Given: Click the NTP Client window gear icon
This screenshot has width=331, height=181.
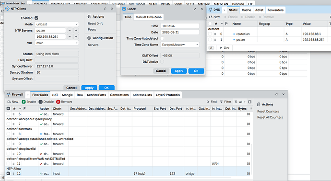Looking at the screenshot, I should click(x=7, y=9).
